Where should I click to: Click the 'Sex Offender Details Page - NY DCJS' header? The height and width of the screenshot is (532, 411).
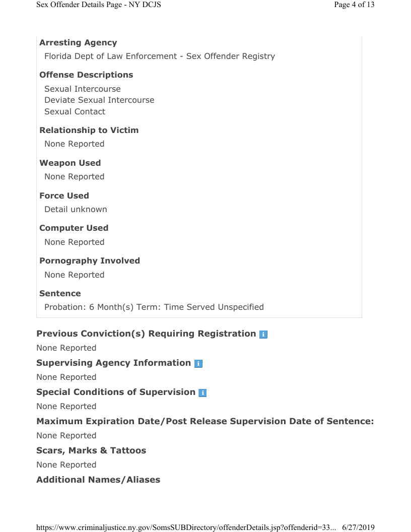[x=99, y=5]
